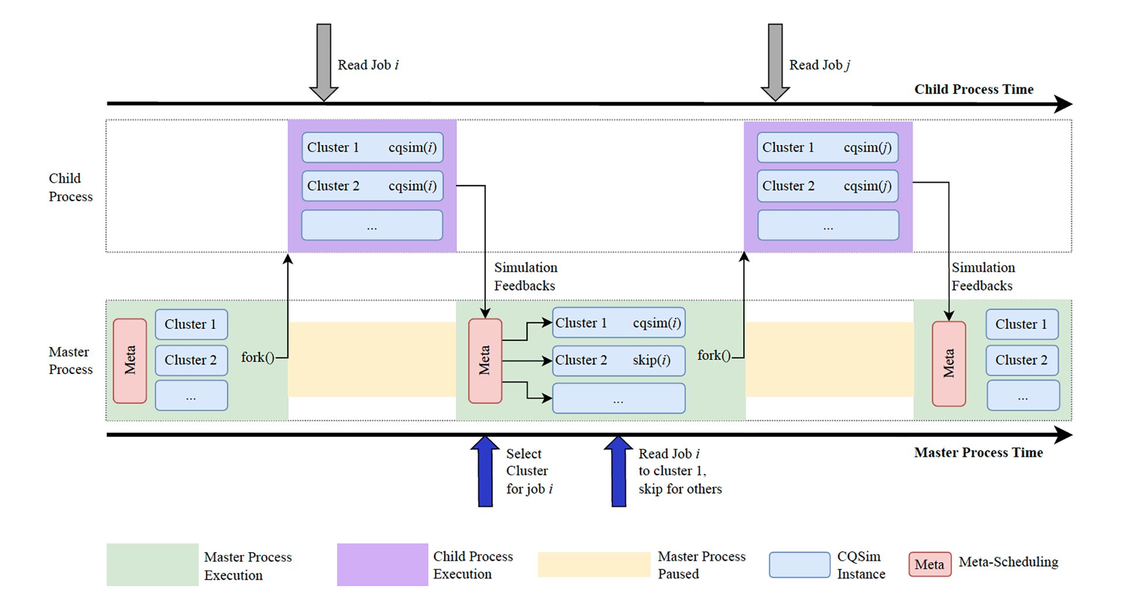Select the middle Meta block receiving feedbacks
1123x613 pixels.
point(484,360)
